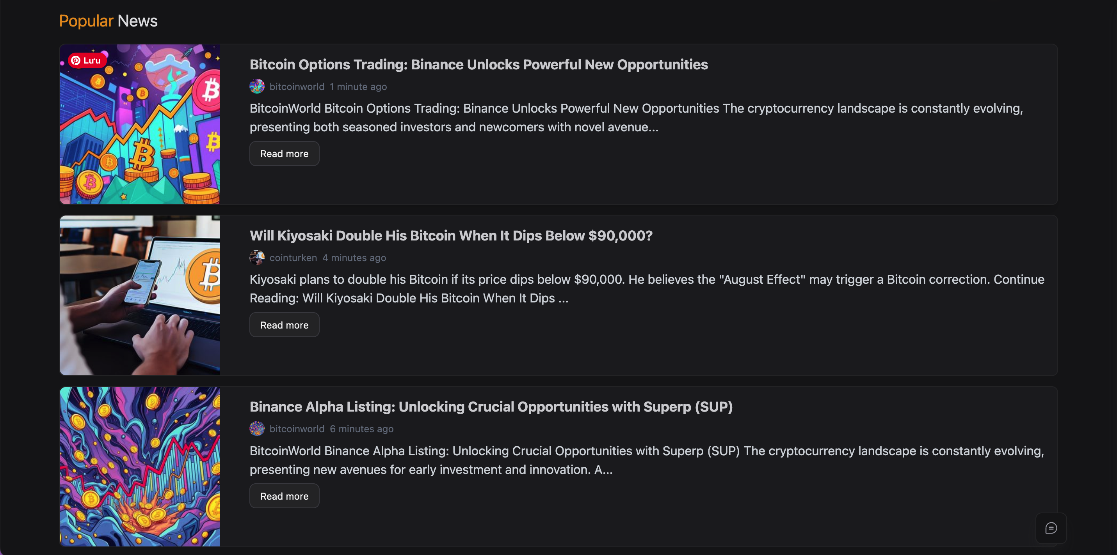Click Binance Options article summary text
This screenshot has width=1117, height=555.
pos(636,117)
